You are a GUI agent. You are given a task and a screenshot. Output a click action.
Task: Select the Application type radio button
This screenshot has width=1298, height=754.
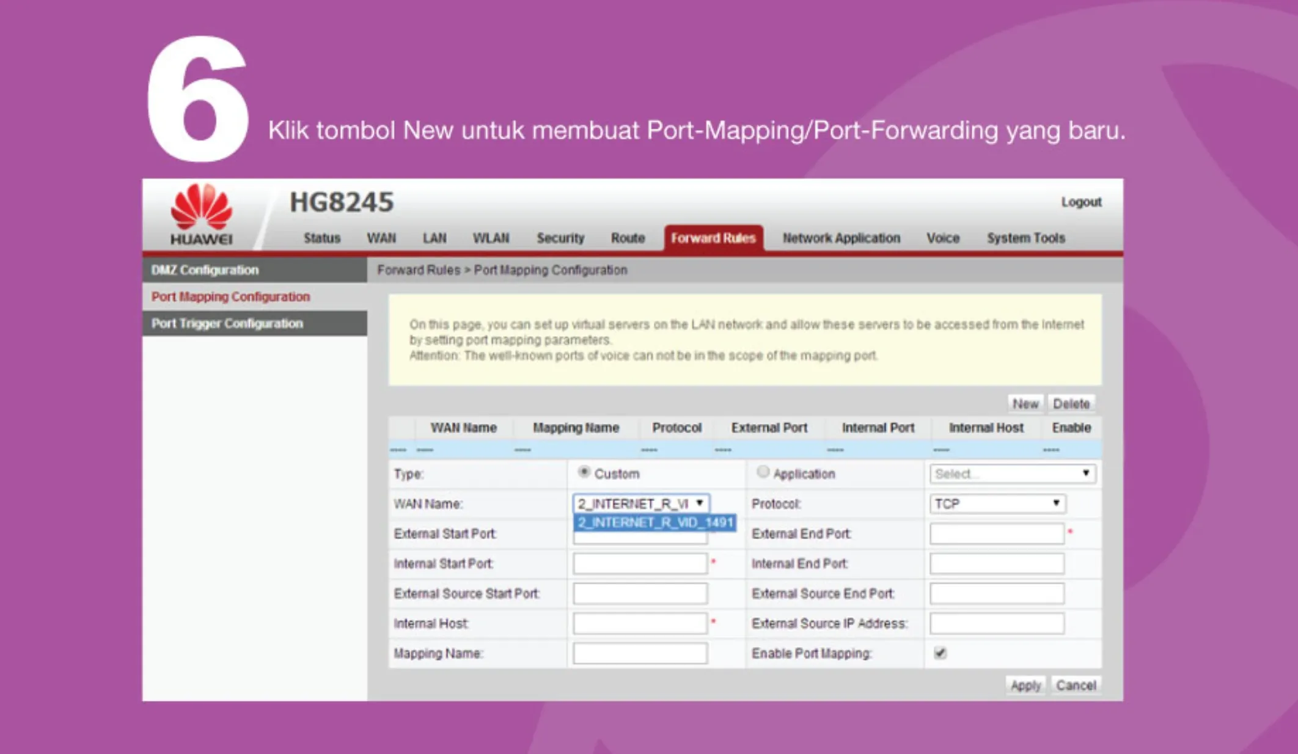(763, 472)
